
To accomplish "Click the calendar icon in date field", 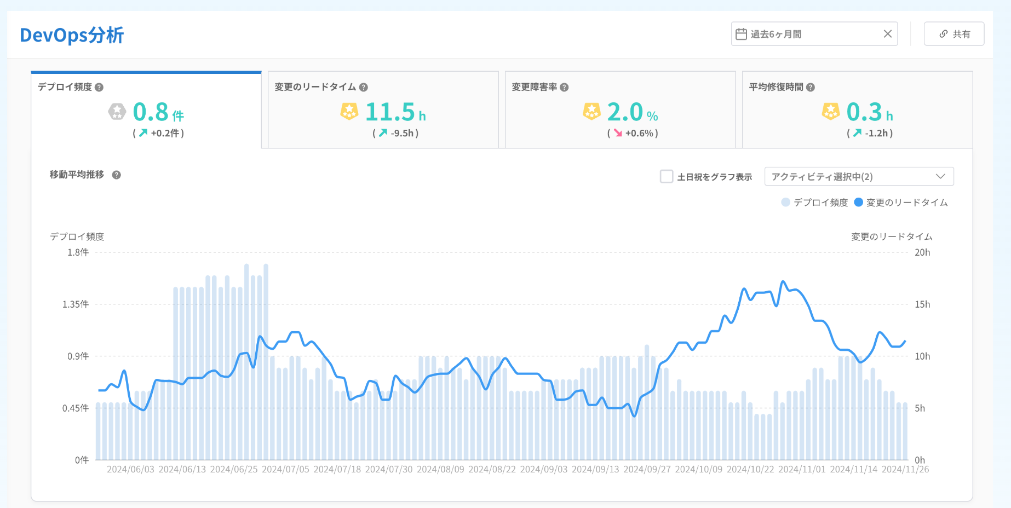I will [741, 34].
